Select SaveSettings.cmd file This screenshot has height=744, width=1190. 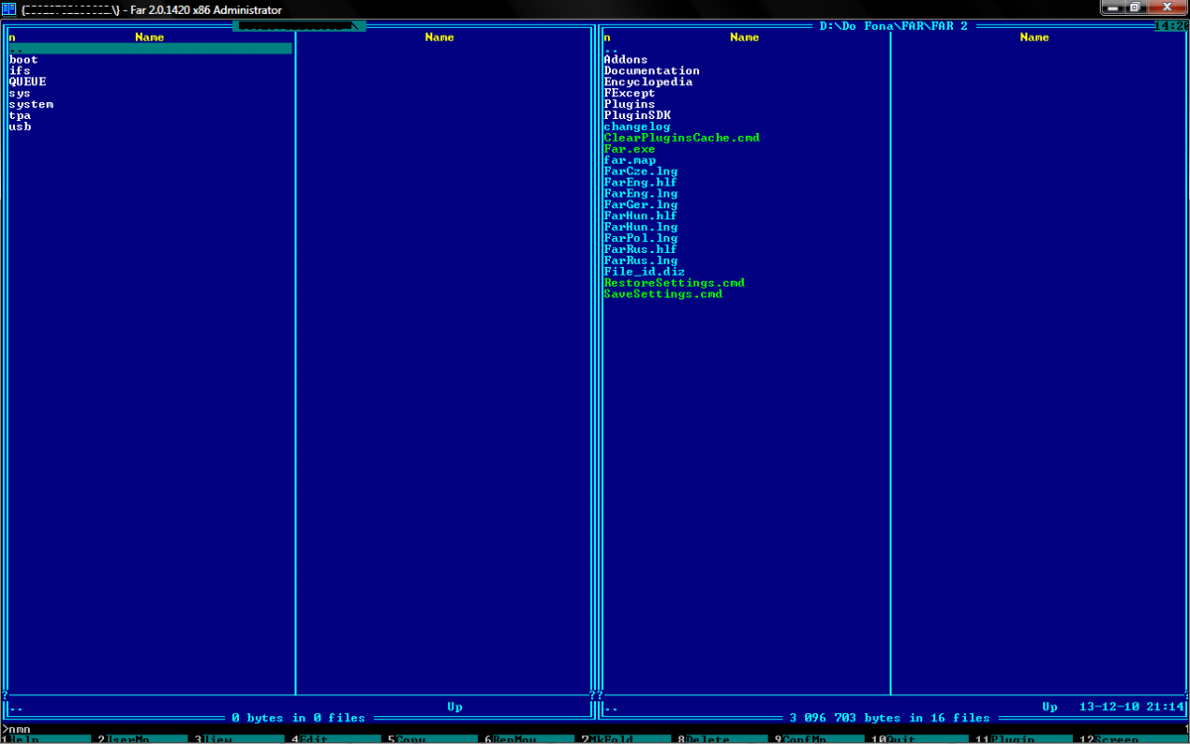point(663,294)
